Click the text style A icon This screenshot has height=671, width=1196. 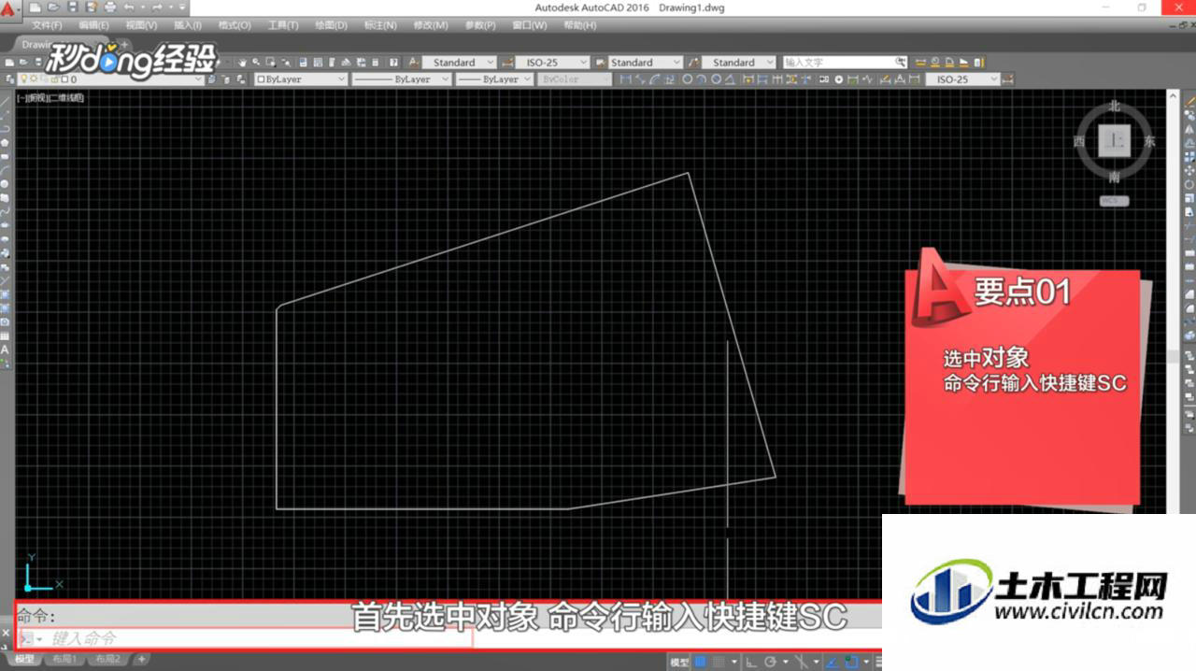click(x=413, y=63)
